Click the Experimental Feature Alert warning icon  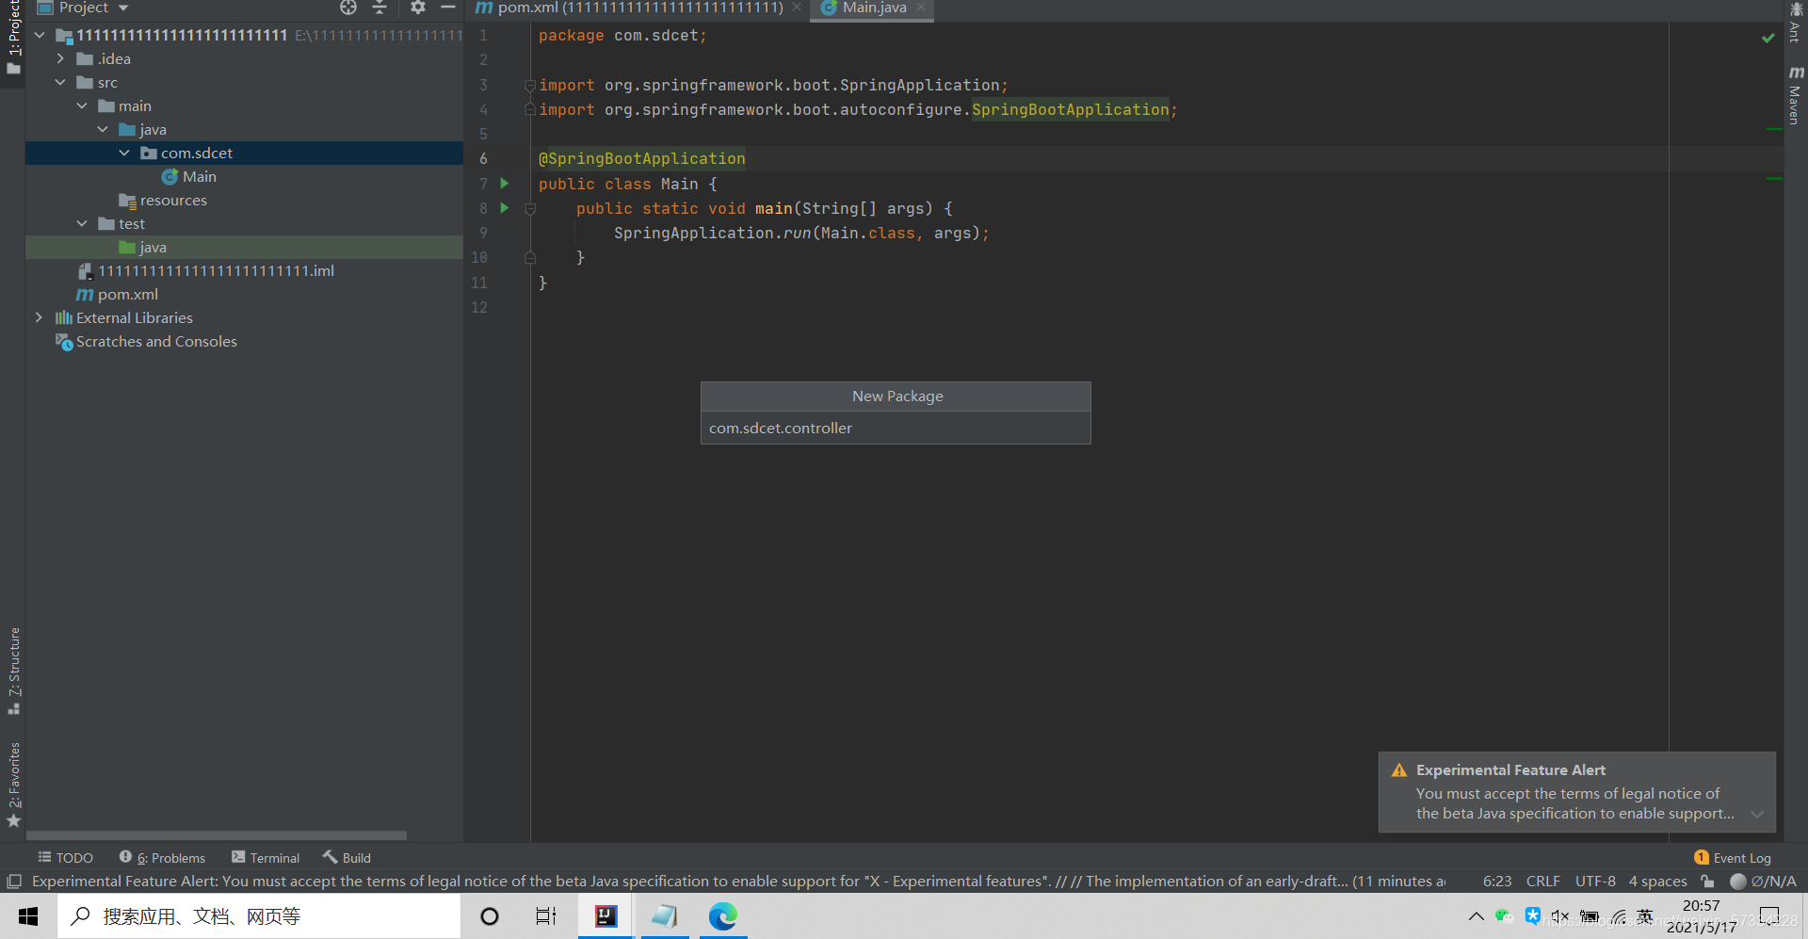click(1398, 769)
